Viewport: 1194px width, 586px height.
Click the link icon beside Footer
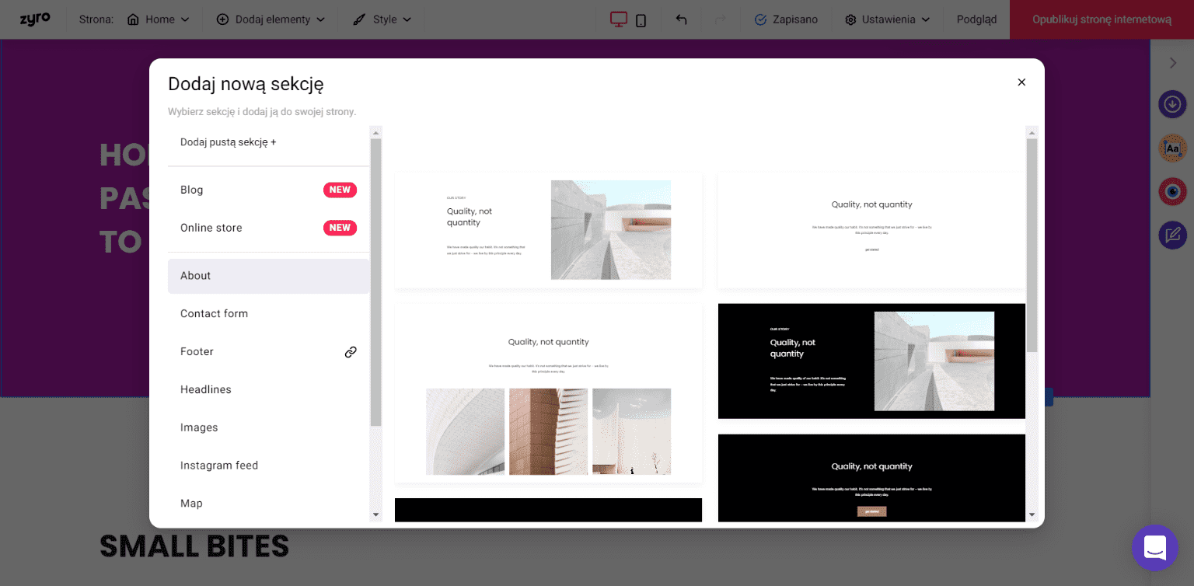click(x=351, y=352)
